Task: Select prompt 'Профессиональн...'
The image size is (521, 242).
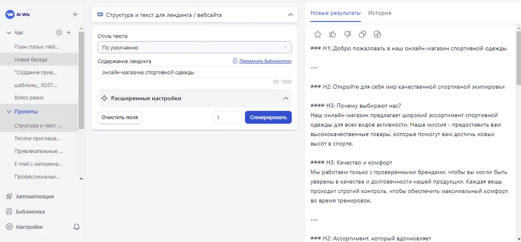Action: pyautogui.click(x=39, y=177)
